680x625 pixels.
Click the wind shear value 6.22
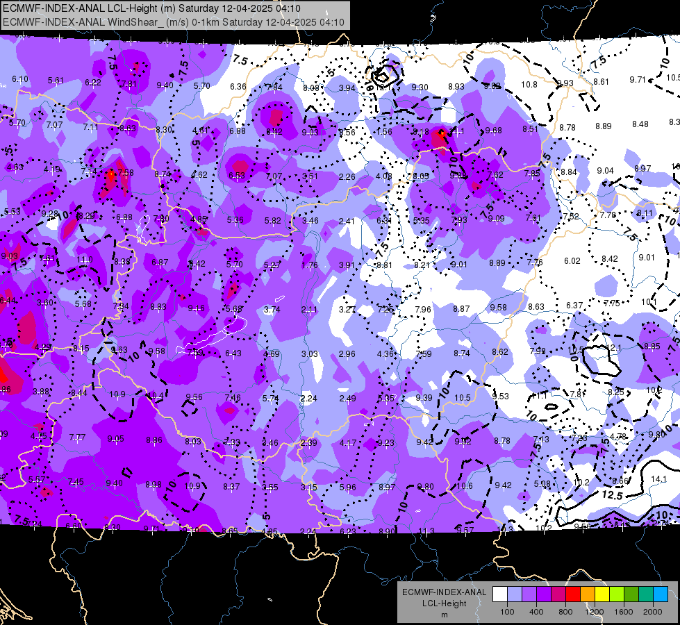tap(93, 83)
